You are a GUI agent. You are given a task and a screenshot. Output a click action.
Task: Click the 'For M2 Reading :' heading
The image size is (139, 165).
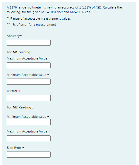coord(20,107)
